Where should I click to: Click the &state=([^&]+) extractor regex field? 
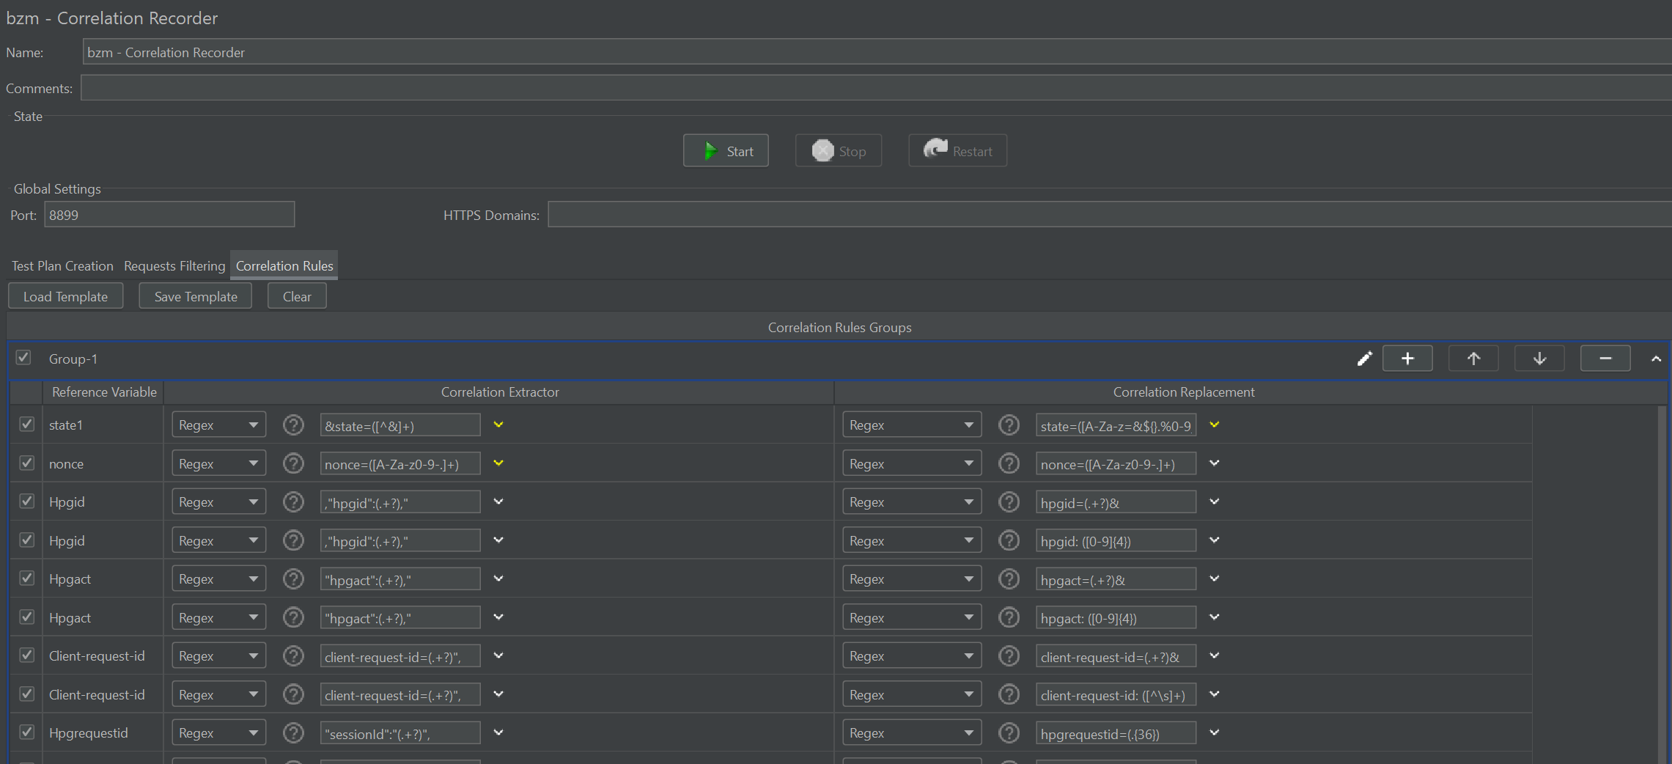coord(400,425)
